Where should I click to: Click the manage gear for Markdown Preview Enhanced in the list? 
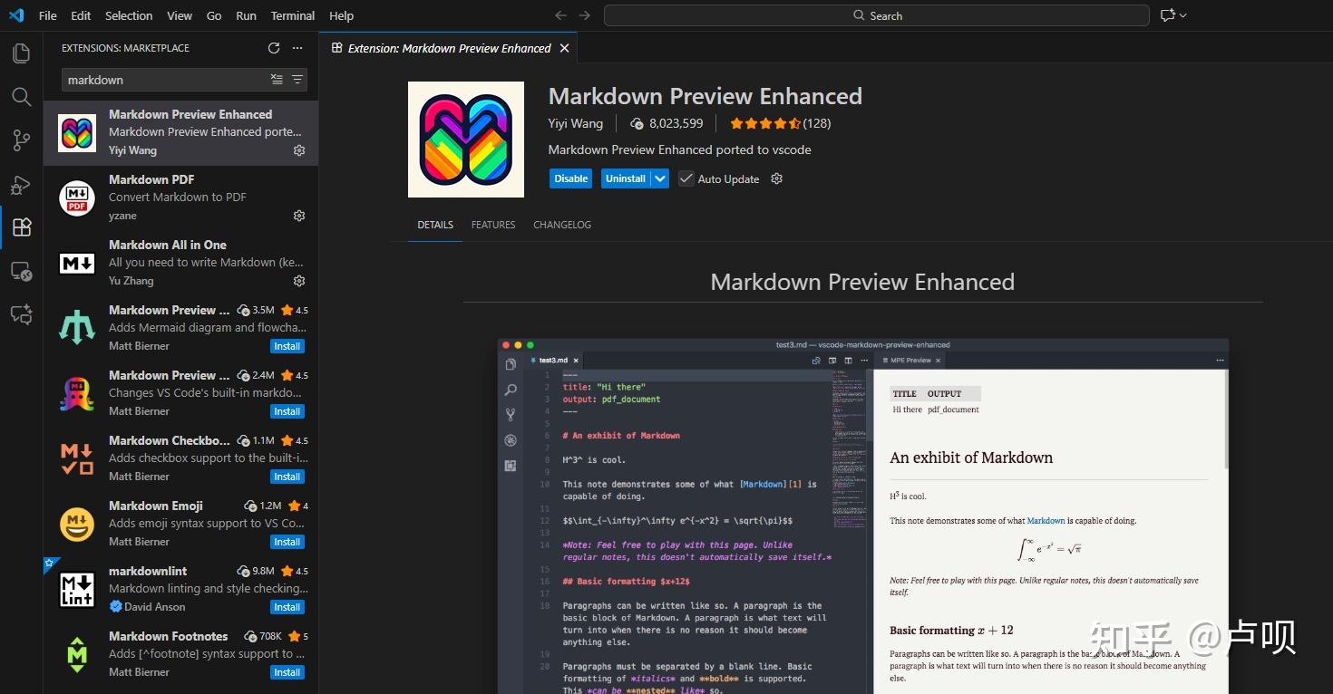(299, 150)
